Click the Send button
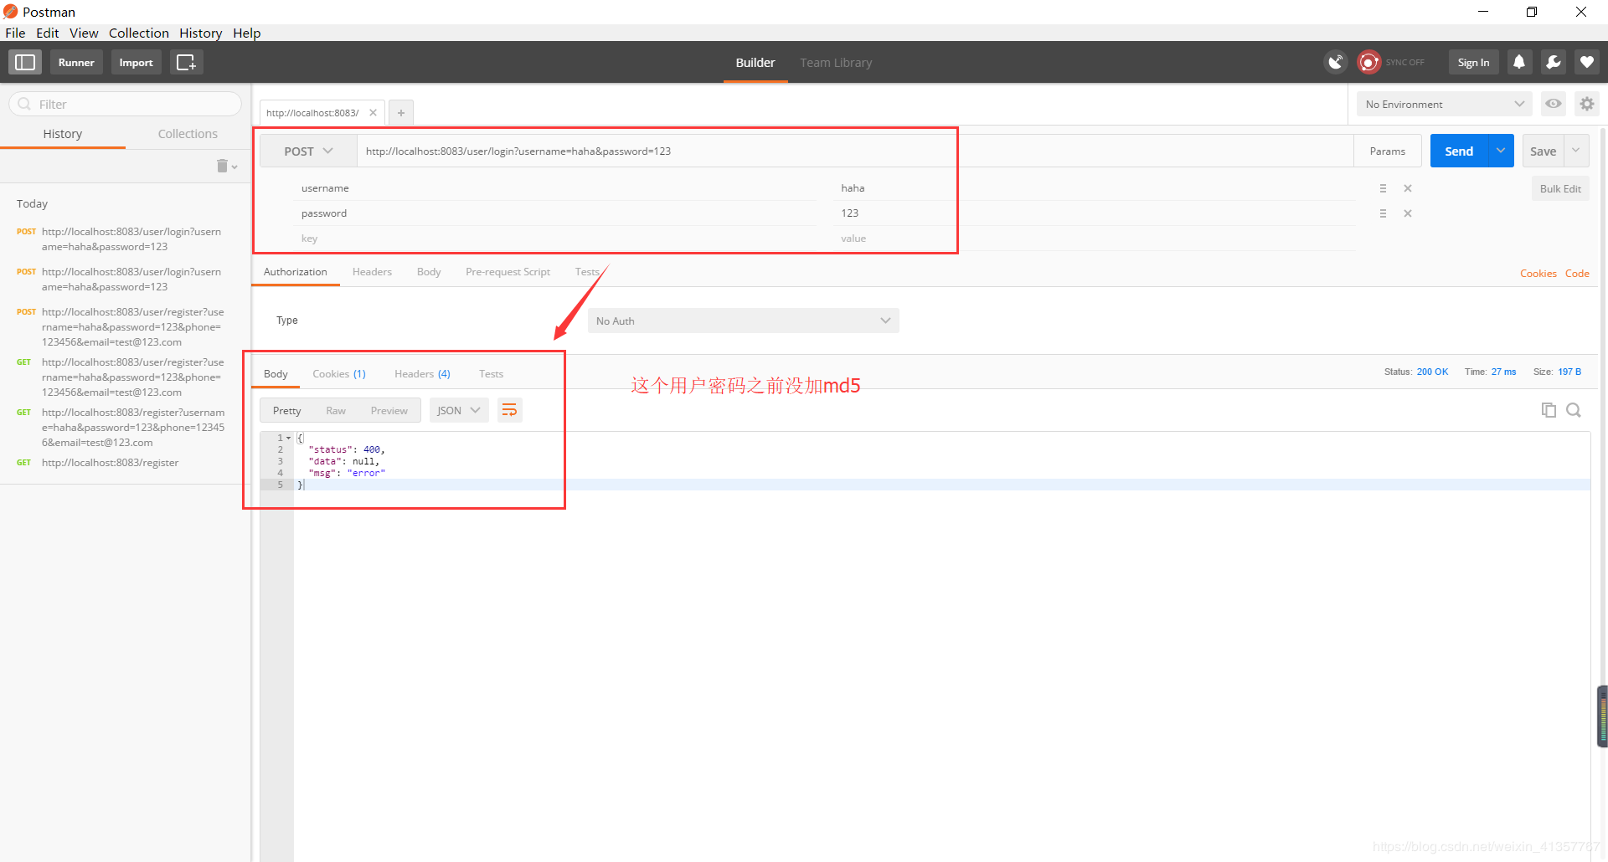 point(1459,151)
